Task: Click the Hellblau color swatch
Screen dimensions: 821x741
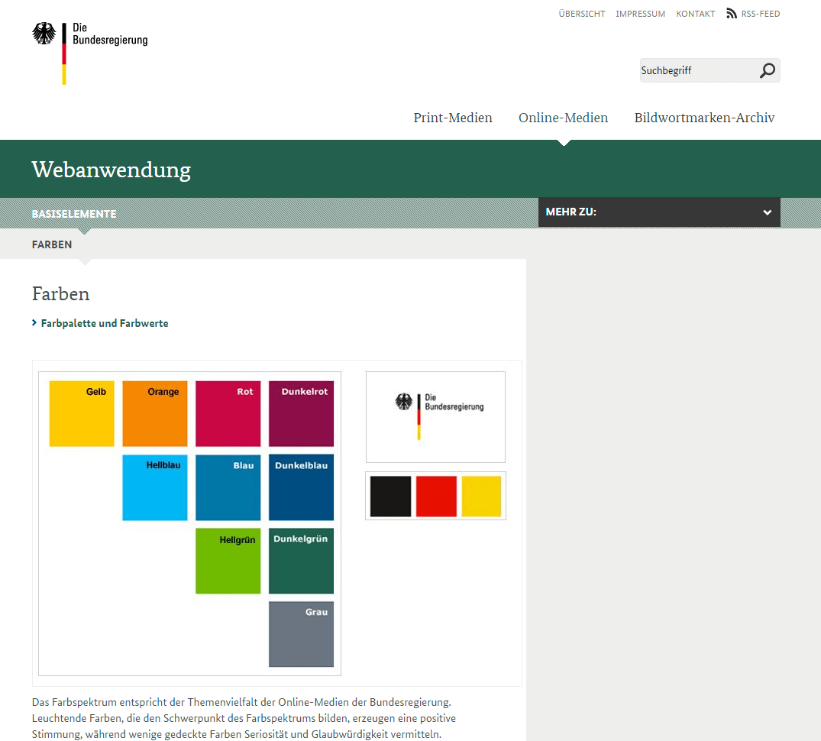Action: [155, 487]
